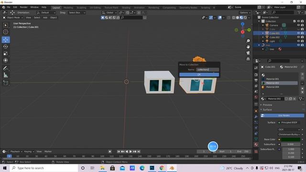Click Principled BSDF surface shader button
This screenshot has width=306, height=172.
[x=289, y=122]
